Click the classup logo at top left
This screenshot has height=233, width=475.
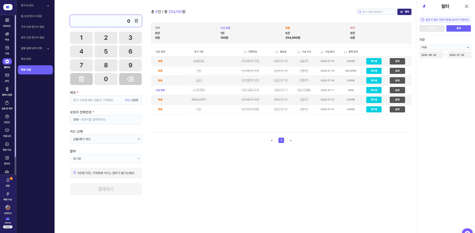click(8, 7)
